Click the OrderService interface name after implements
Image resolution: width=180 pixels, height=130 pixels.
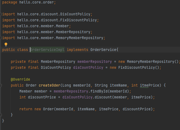103,50
